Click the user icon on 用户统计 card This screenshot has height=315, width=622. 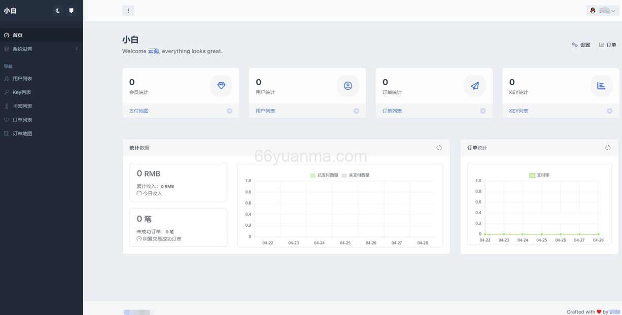348,86
